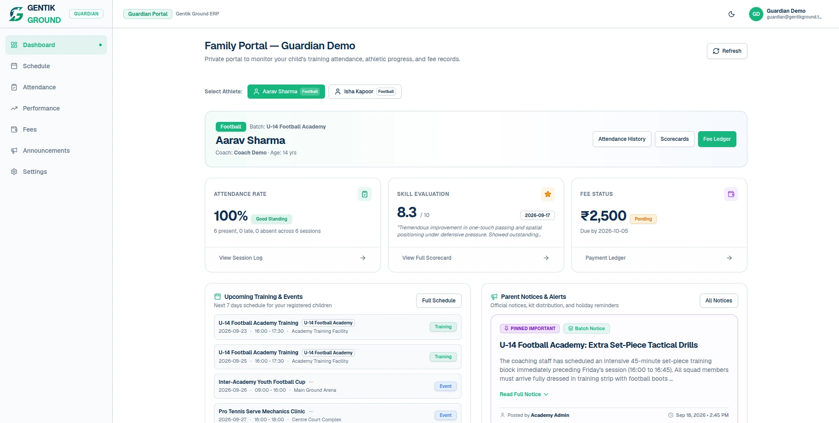Click the ₹2,500 fee amount
The width and height of the screenshot is (839, 423).
click(x=603, y=216)
